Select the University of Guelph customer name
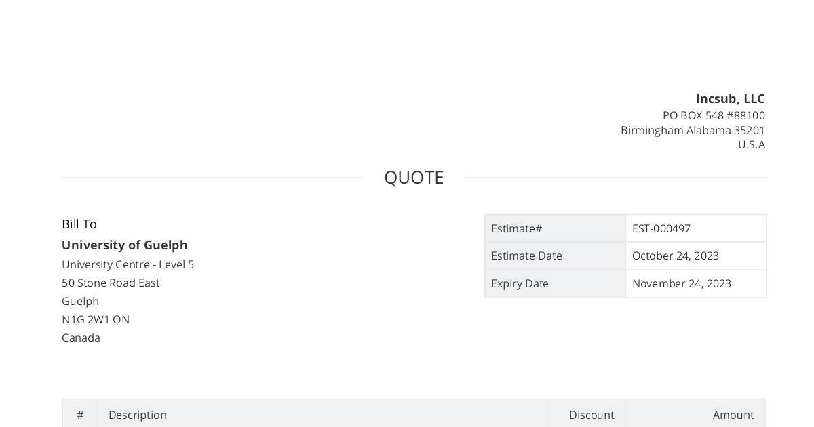Viewport: 814px width, 427px height. (125, 245)
